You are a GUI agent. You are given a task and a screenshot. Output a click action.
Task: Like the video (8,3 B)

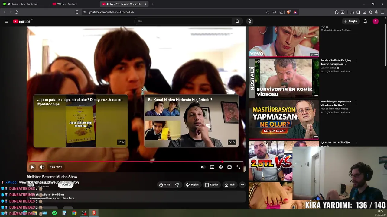164,184
